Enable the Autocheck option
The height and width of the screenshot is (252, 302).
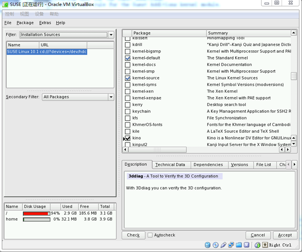(150, 235)
